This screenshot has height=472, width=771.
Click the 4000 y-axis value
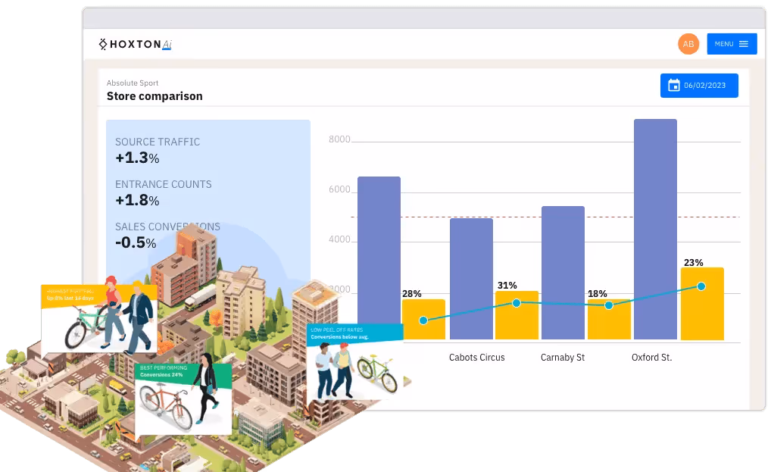point(339,239)
